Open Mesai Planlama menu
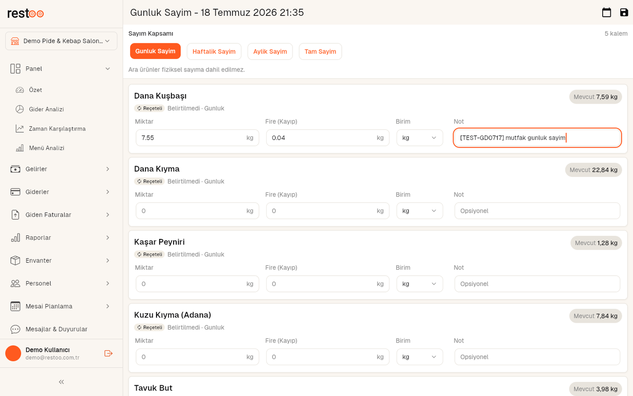Image resolution: width=633 pixels, height=396 pixels. point(61,306)
